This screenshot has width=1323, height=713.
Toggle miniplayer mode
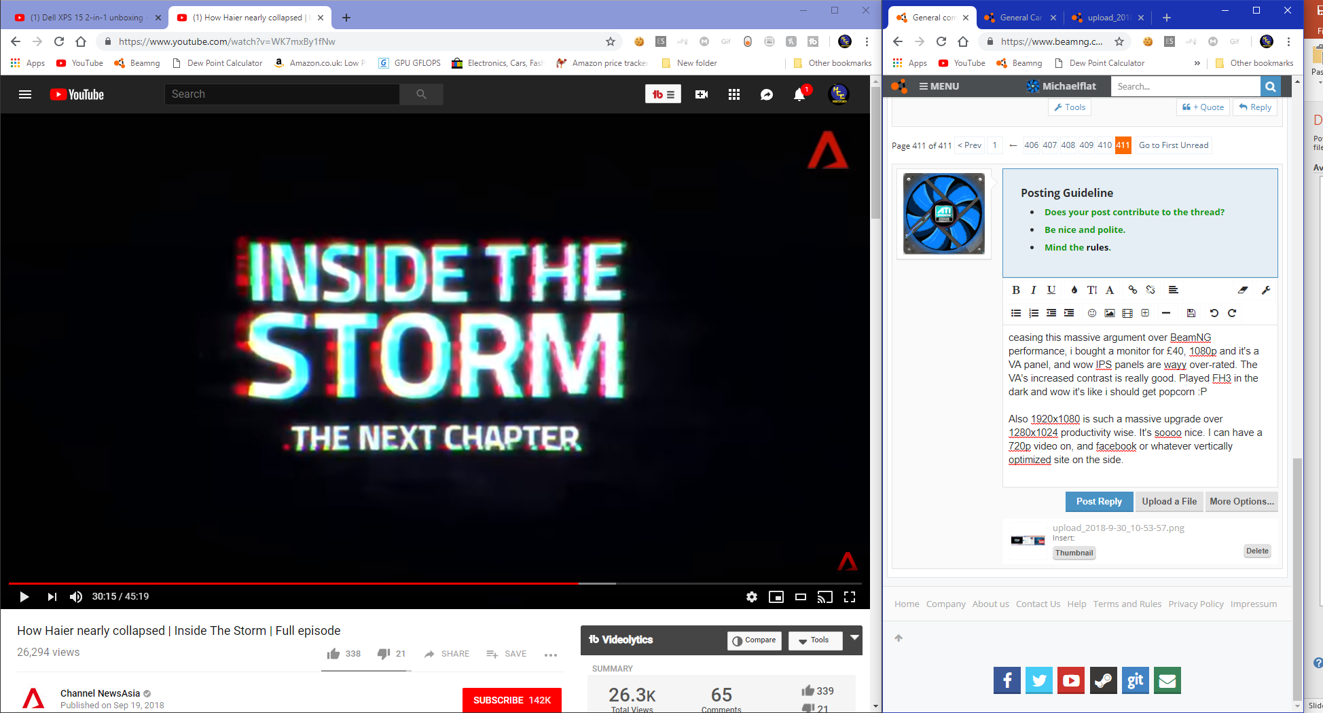click(776, 597)
